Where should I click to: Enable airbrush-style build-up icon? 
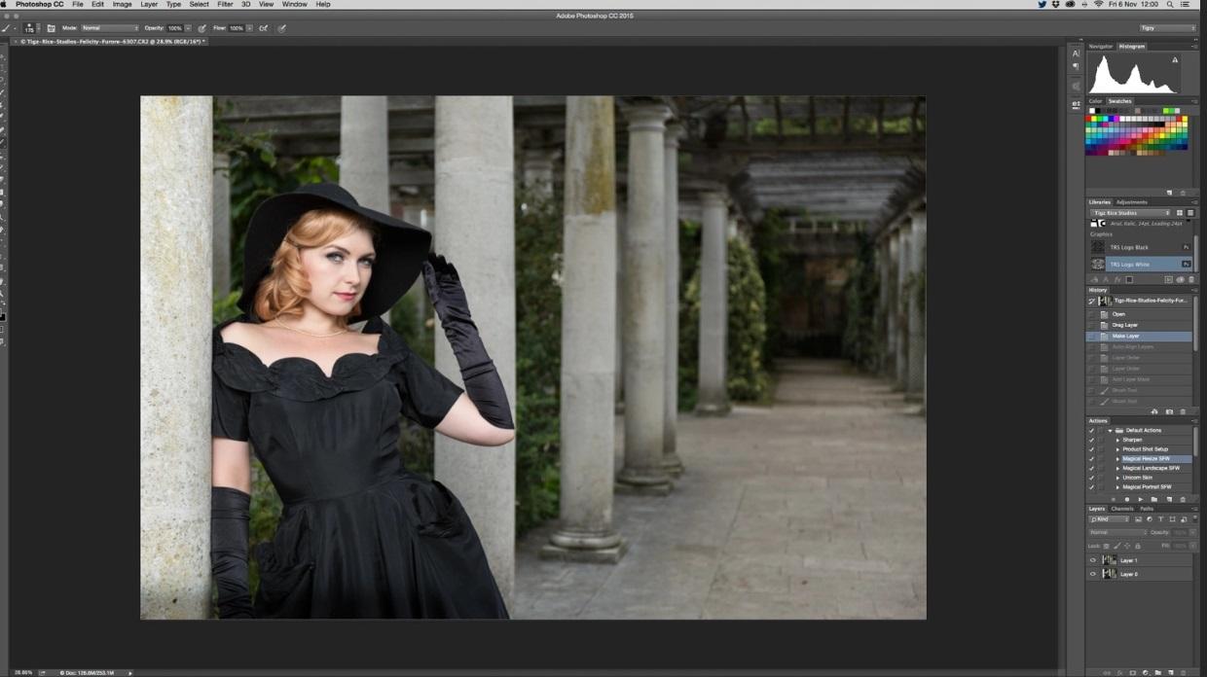pos(263,28)
